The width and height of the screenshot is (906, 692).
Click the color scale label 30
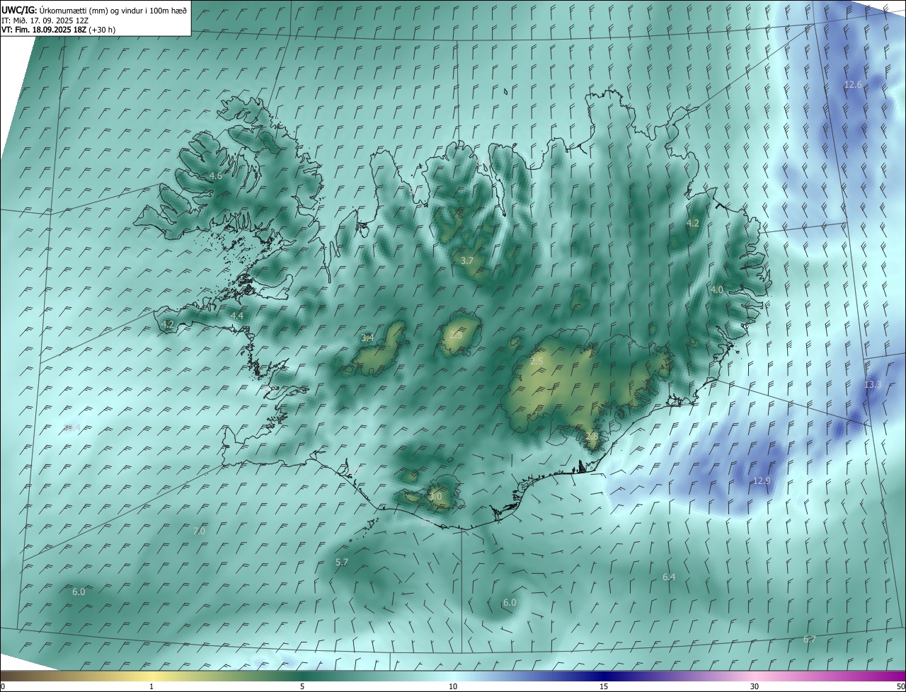click(x=755, y=687)
